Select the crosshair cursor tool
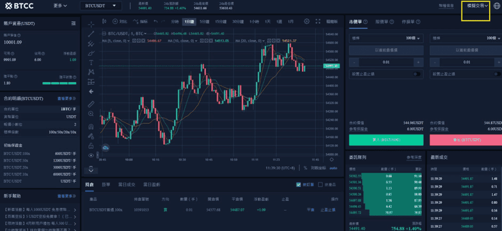 91,24
